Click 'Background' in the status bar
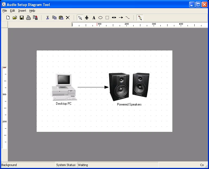This screenshot has height=169, width=209. pyautogui.click(x=9, y=165)
